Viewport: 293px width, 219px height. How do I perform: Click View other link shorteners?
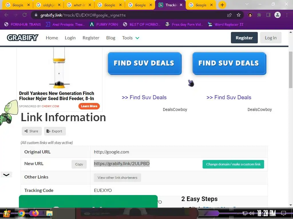[x=117, y=178]
